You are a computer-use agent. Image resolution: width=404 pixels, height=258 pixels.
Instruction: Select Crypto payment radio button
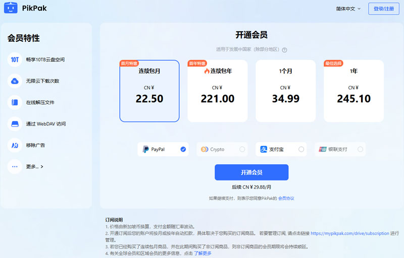coord(242,149)
